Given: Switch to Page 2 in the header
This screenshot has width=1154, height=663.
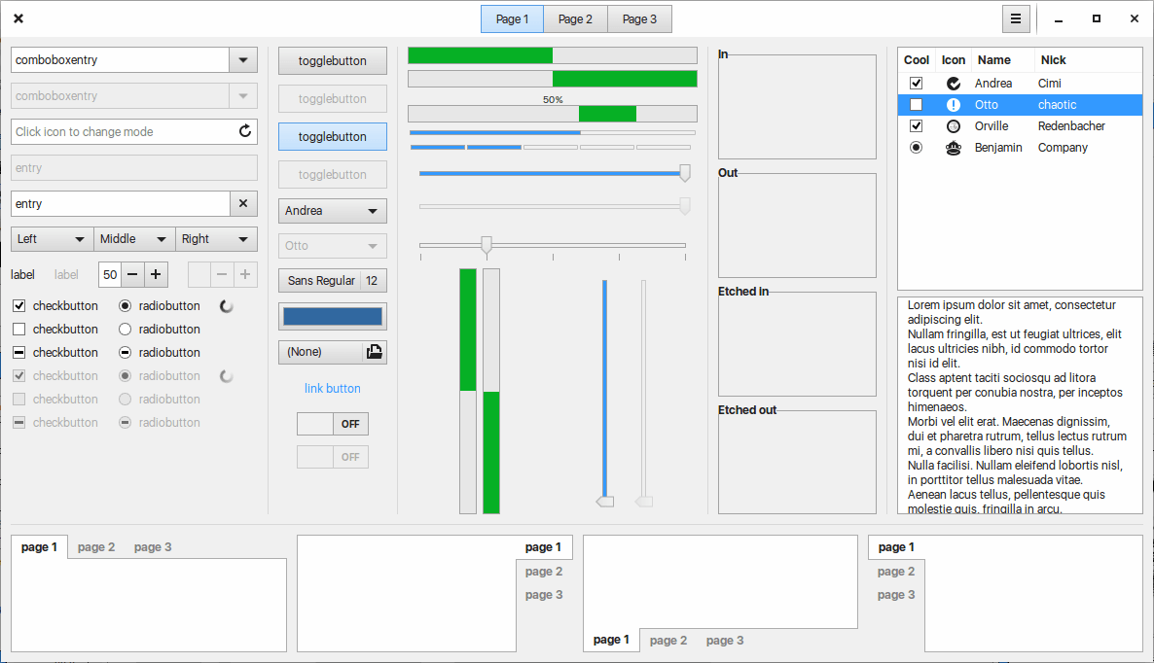Looking at the screenshot, I should pos(575,19).
